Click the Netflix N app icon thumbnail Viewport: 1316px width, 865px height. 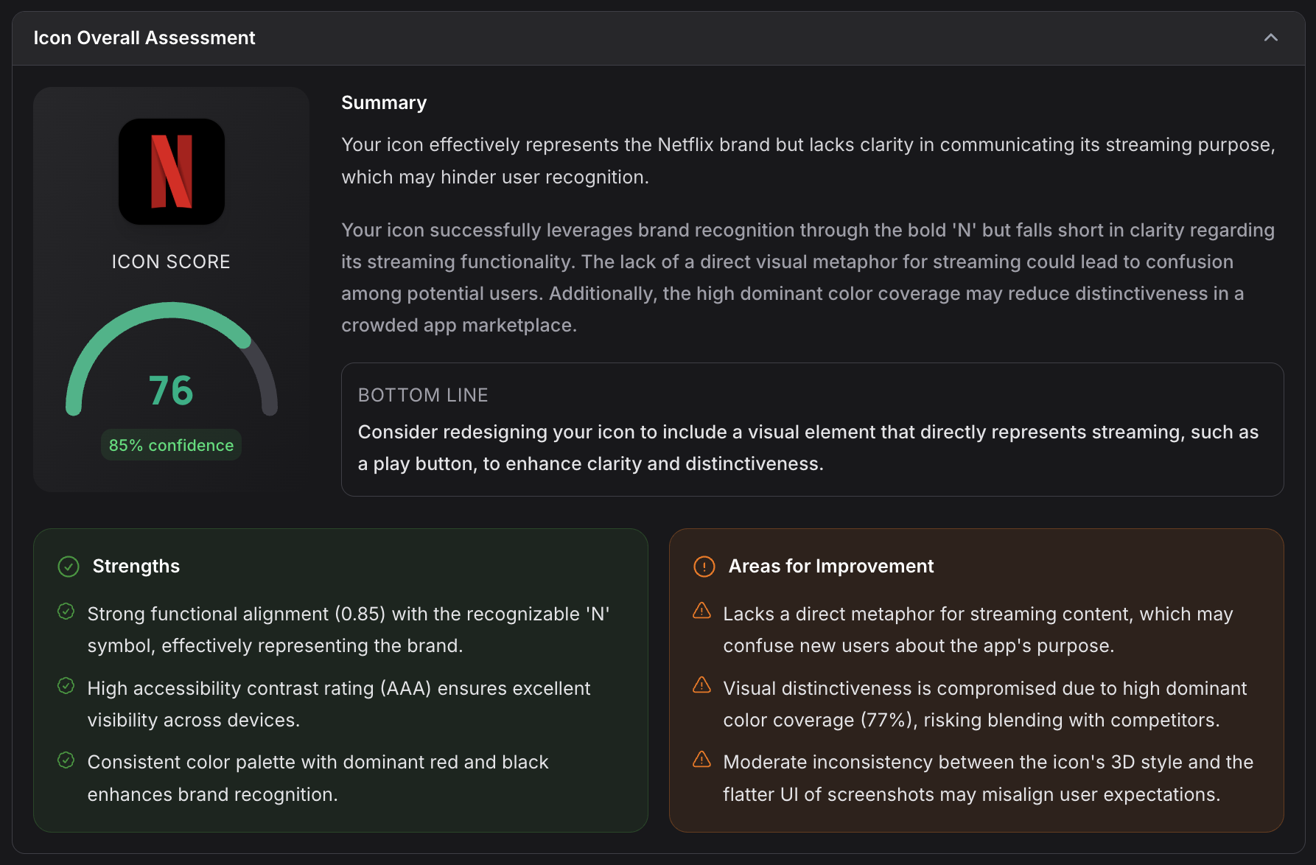[172, 172]
